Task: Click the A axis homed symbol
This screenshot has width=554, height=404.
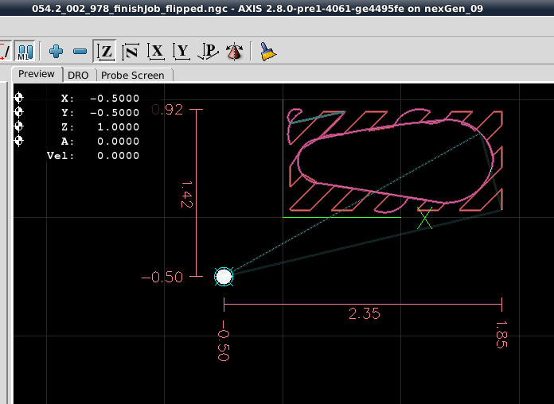Action: pyautogui.click(x=18, y=141)
